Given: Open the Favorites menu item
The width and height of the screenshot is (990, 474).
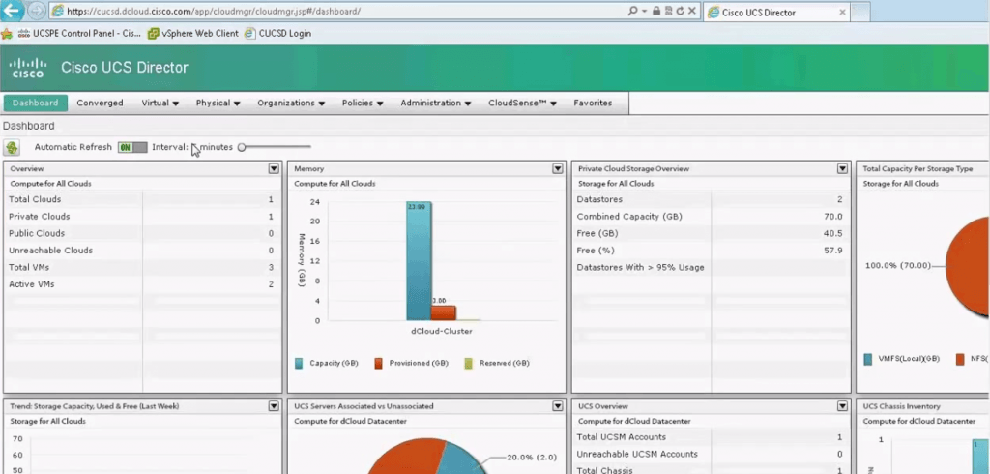Looking at the screenshot, I should click(593, 103).
